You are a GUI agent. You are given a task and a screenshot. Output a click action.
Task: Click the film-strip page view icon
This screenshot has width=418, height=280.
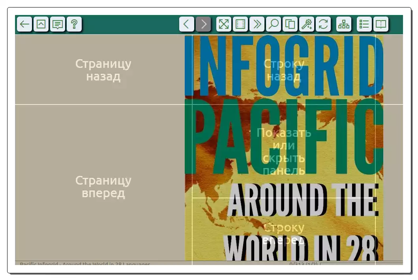pyautogui.click(x=240, y=24)
